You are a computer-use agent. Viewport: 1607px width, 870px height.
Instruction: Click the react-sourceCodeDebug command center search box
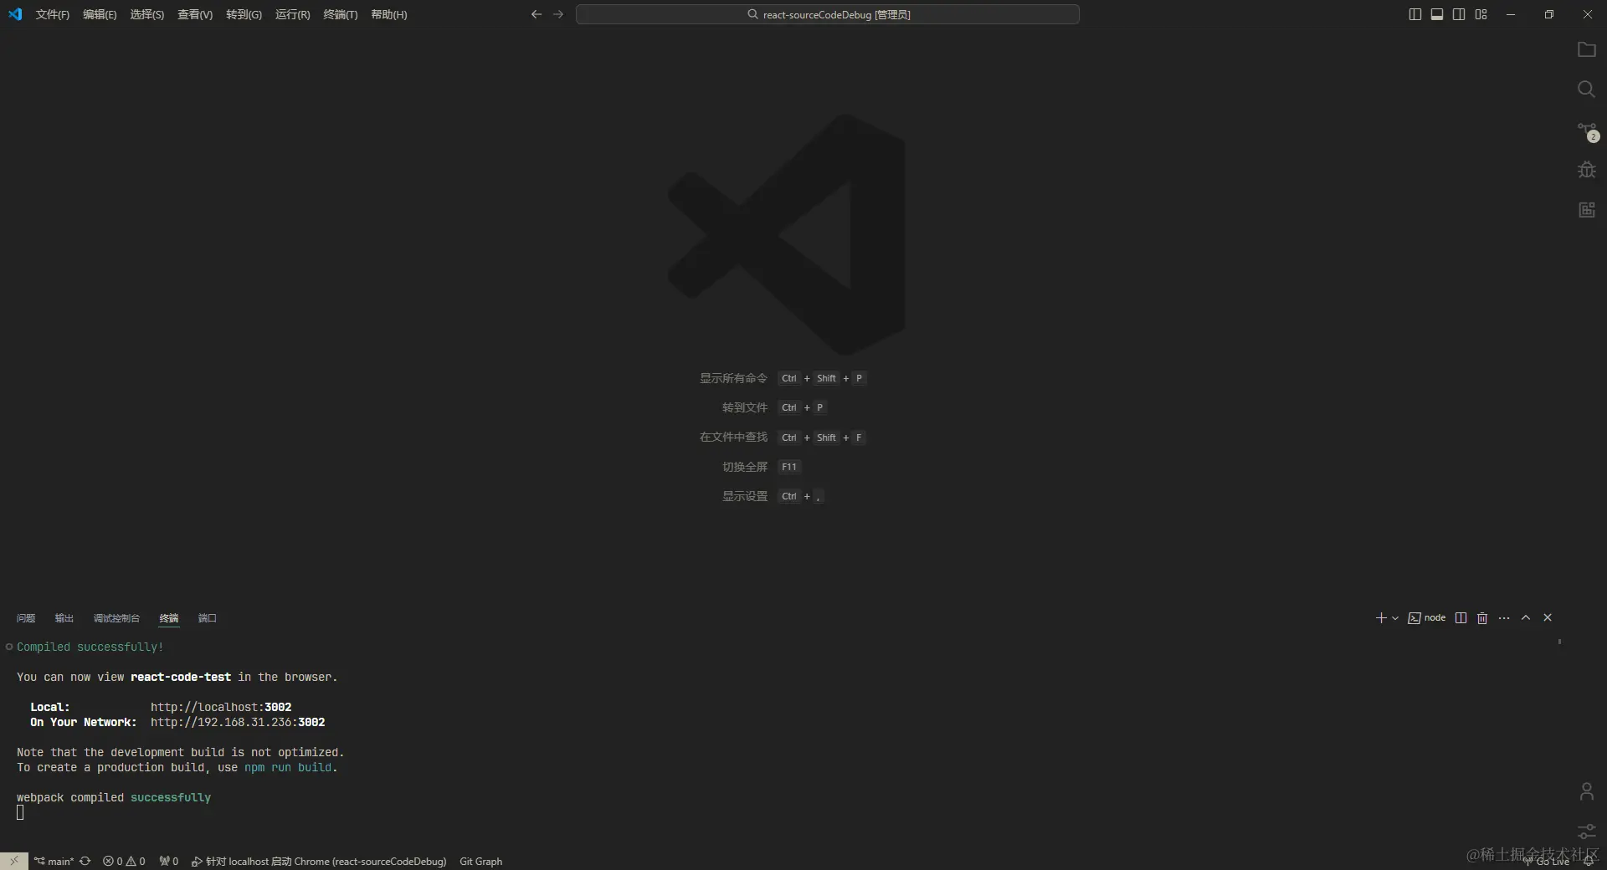point(828,14)
